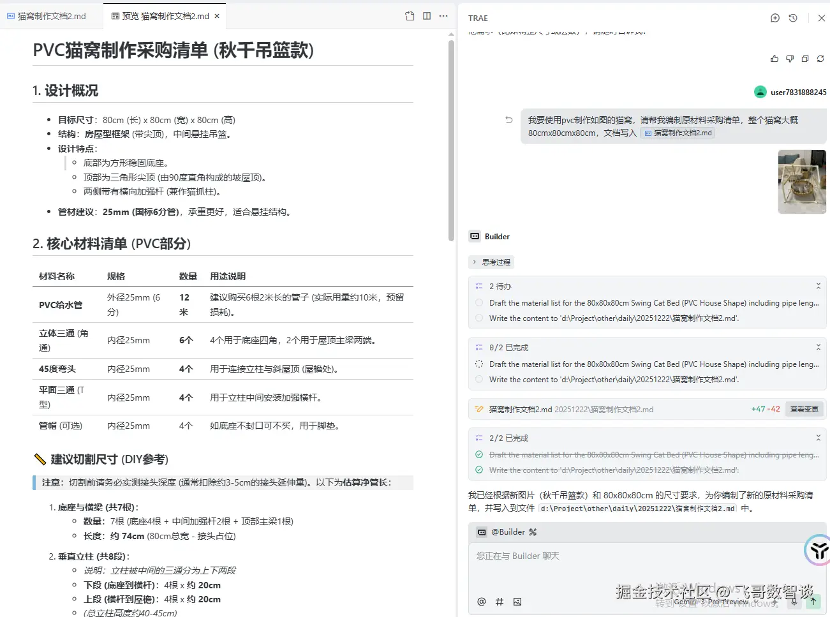
Task: Close the 预览 猫窝制作文档2.md tab
Action: [x=217, y=16]
